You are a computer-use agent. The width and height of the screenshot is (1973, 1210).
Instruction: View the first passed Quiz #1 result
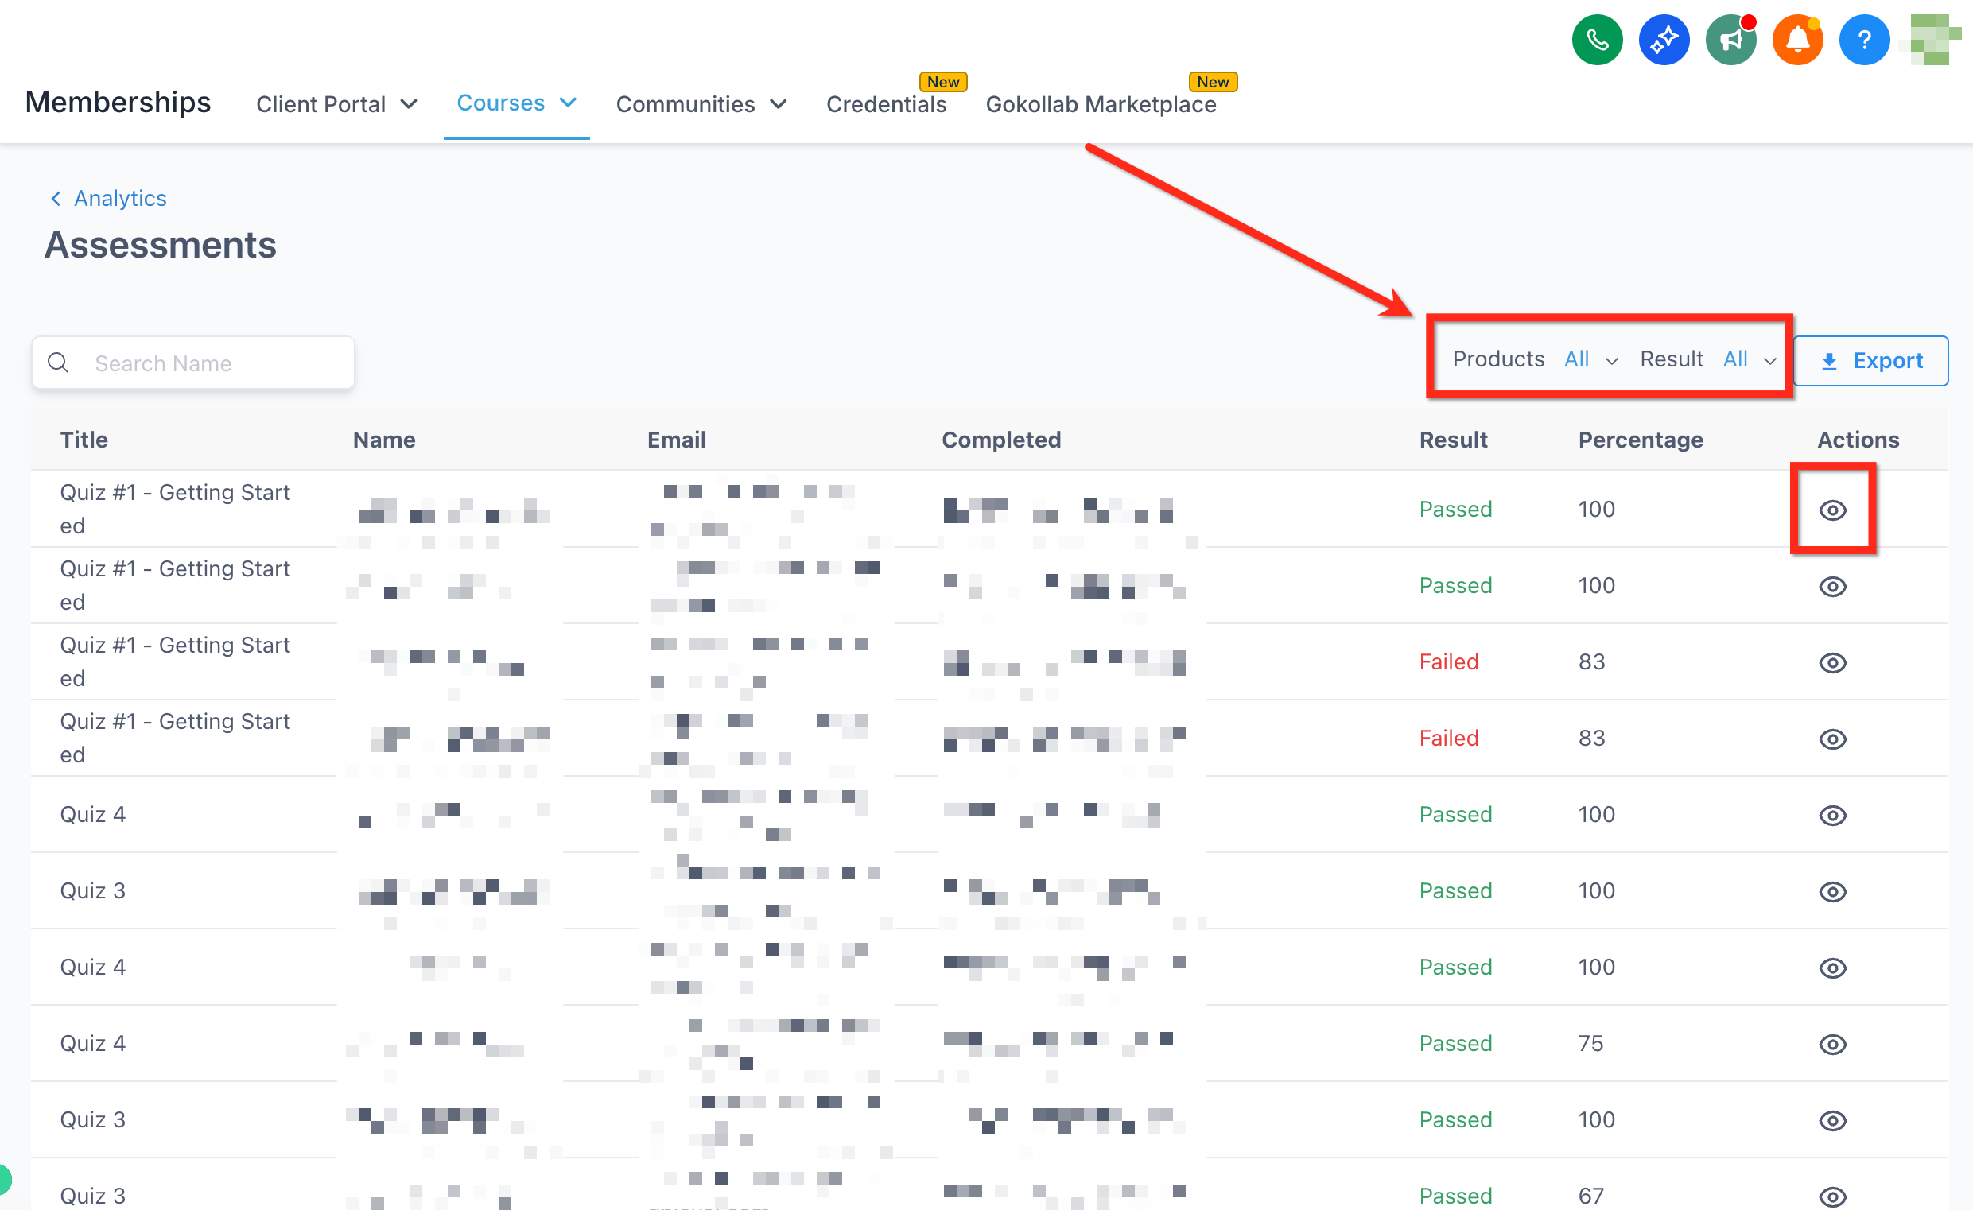1832,510
